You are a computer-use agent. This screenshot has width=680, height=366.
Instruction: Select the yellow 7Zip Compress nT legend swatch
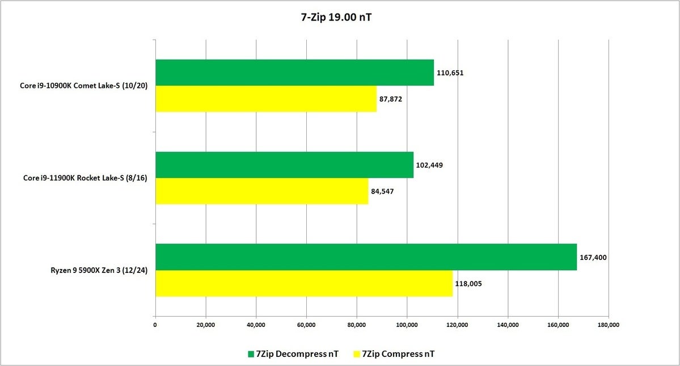click(357, 354)
